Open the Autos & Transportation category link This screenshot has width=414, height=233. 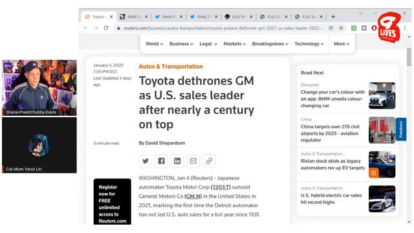tap(171, 67)
